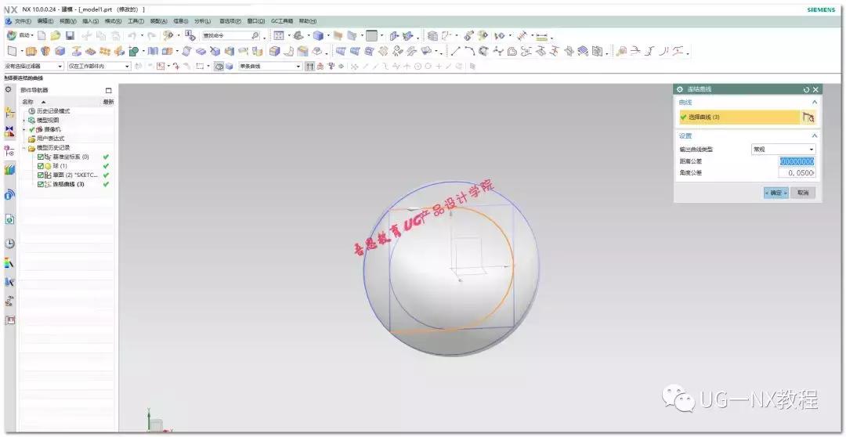Click the straight line tool icon
846x437 pixels.
456,51
